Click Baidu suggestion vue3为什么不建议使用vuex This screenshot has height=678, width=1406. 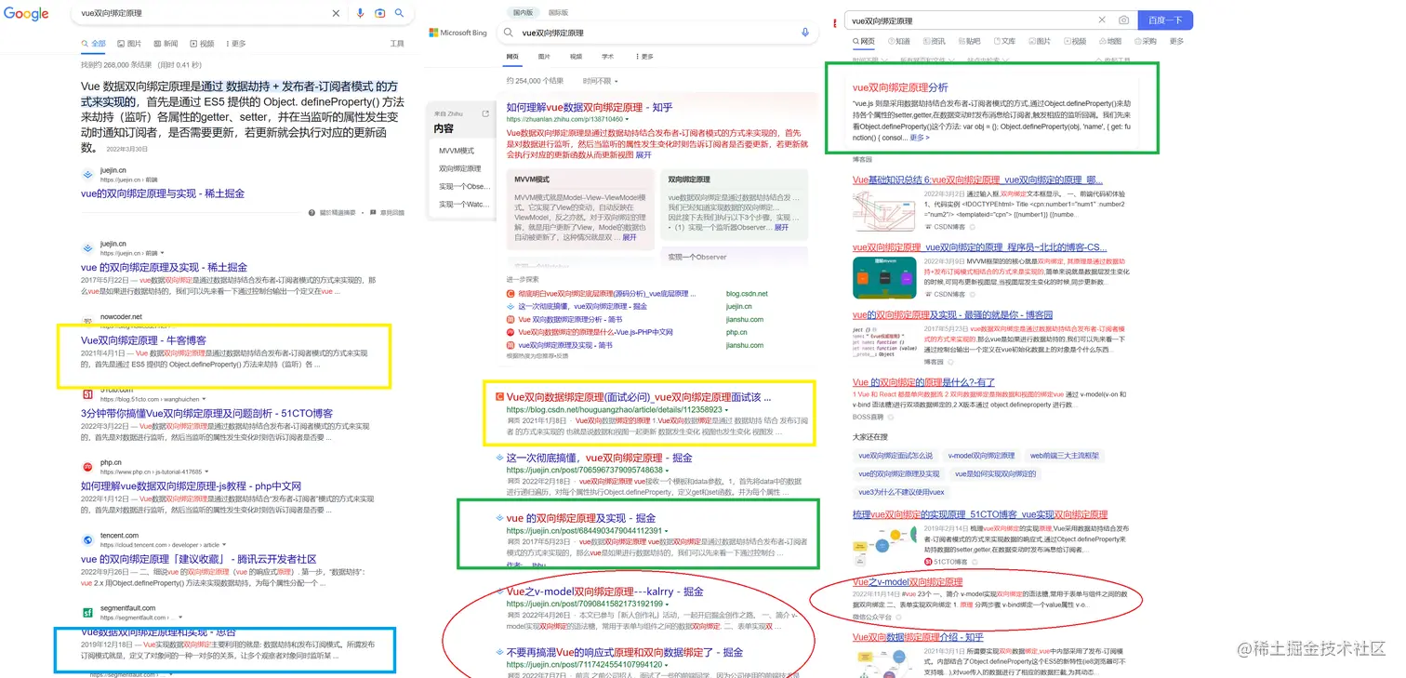901,492
